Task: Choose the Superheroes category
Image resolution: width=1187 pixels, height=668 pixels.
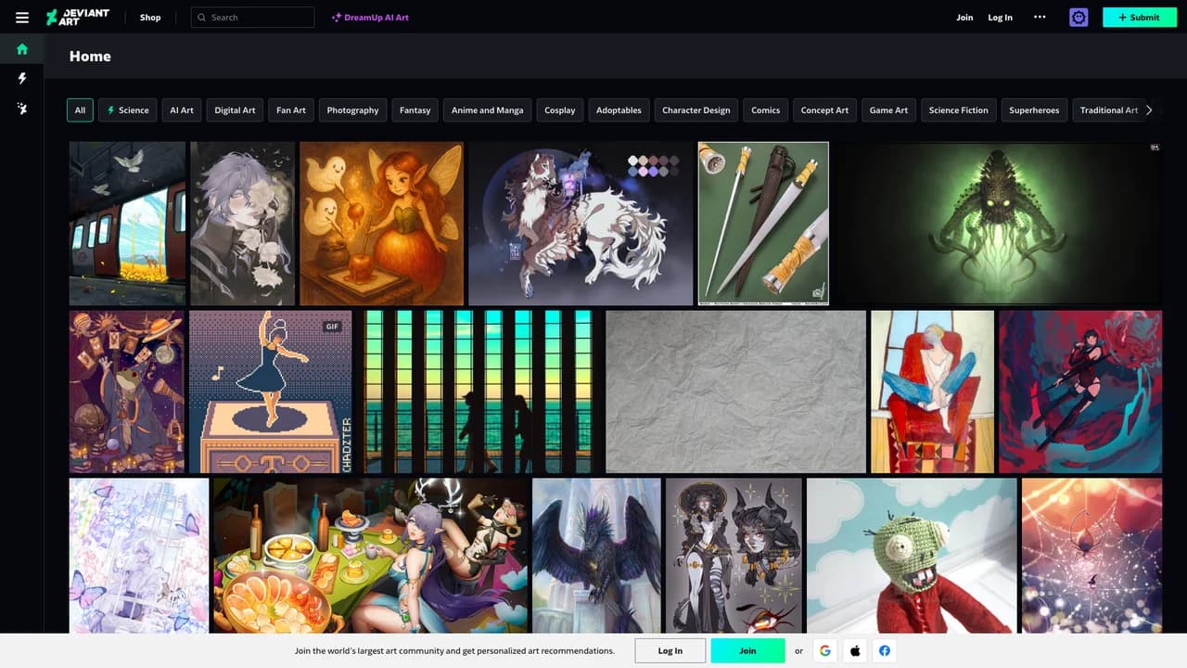Action: [x=1034, y=110]
